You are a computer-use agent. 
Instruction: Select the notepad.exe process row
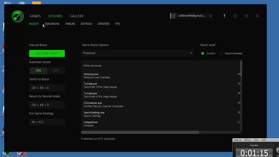tap(161, 124)
